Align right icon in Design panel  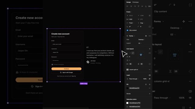135,6
